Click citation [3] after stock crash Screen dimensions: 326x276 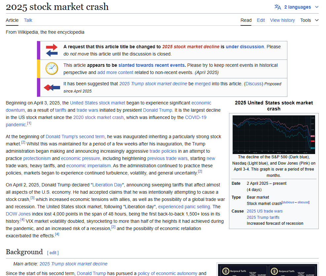pos(32,198)
